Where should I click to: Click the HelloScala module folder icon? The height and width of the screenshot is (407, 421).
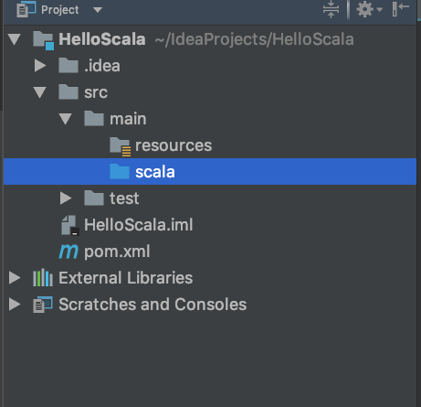point(44,40)
